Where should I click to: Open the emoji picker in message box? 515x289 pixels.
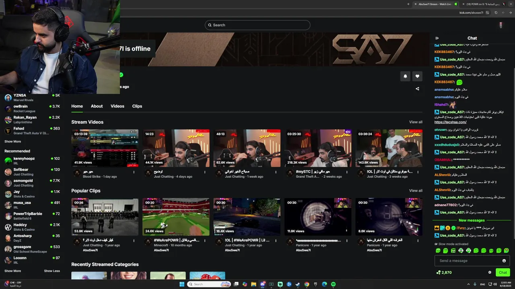(504, 261)
